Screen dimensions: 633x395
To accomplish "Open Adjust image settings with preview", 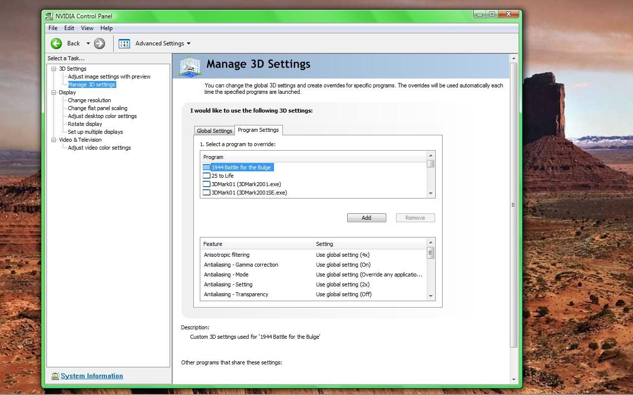I will (x=109, y=77).
